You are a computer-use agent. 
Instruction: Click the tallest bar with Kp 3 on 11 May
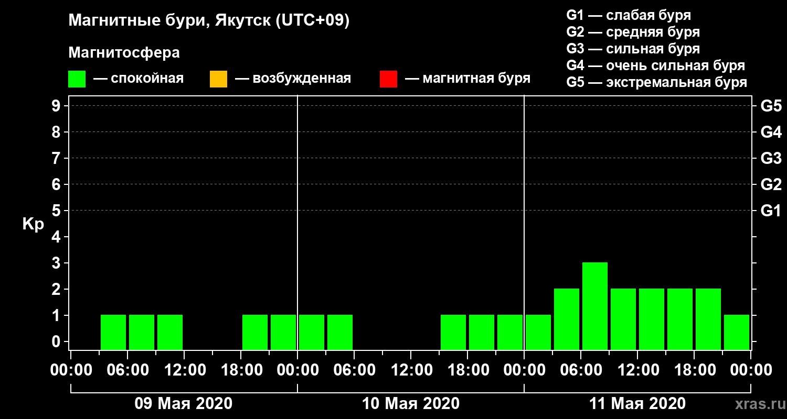pos(595,306)
